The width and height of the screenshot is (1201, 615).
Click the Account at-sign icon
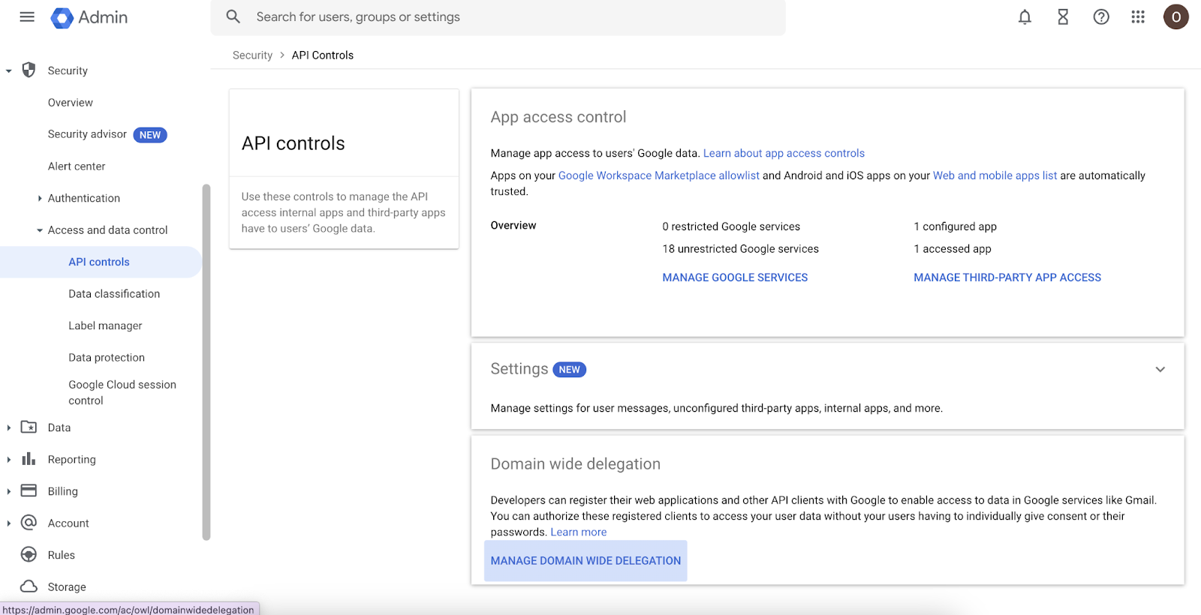pyautogui.click(x=29, y=522)
